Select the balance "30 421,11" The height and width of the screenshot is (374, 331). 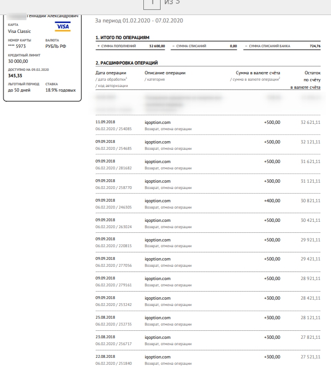[x=310, y=220]
